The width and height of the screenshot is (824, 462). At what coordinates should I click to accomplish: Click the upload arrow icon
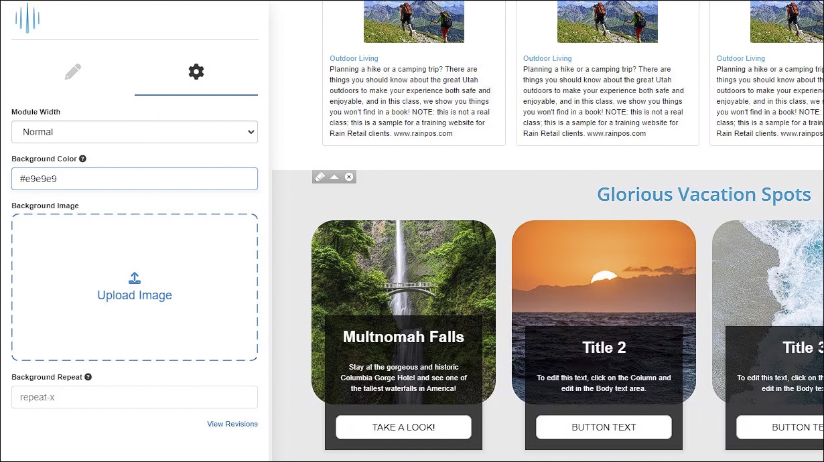click(x=135, y=278)
